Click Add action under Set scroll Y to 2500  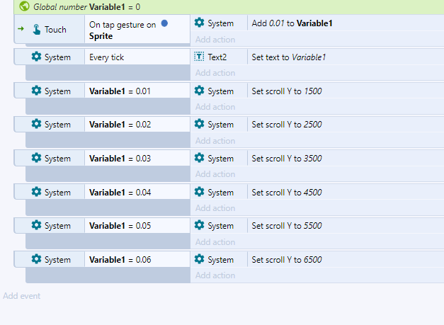pyautogui.click(x=215, y=141)
